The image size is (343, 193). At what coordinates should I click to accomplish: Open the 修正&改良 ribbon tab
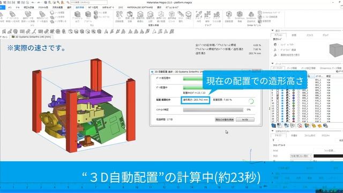click(28, 8)
